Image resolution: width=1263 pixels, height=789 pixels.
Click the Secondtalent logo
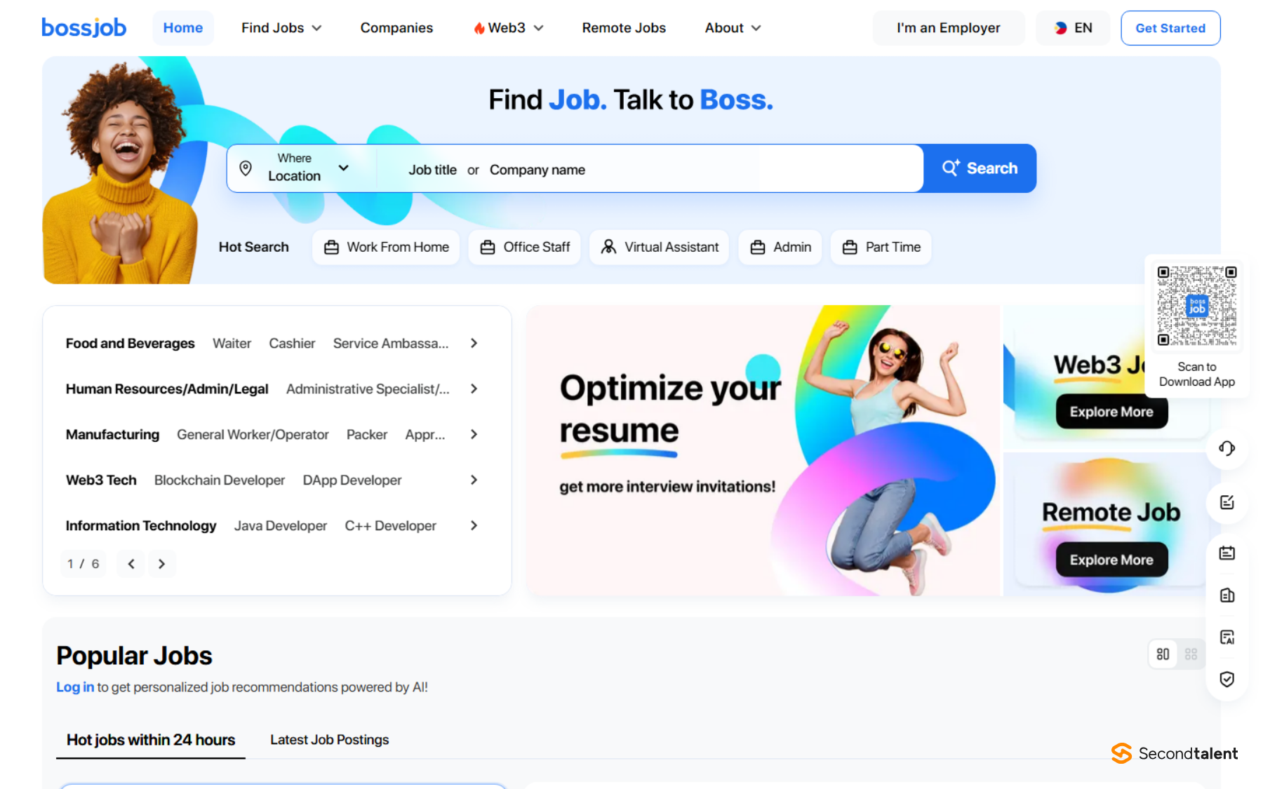point(1175,753)
